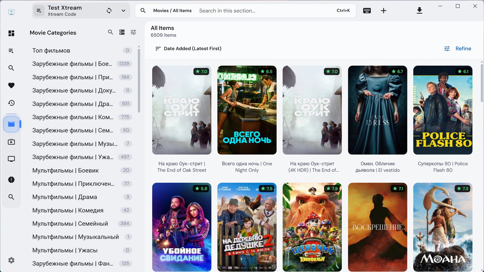Open the Series play-screen icon in sidebar

tap(11, 142)
